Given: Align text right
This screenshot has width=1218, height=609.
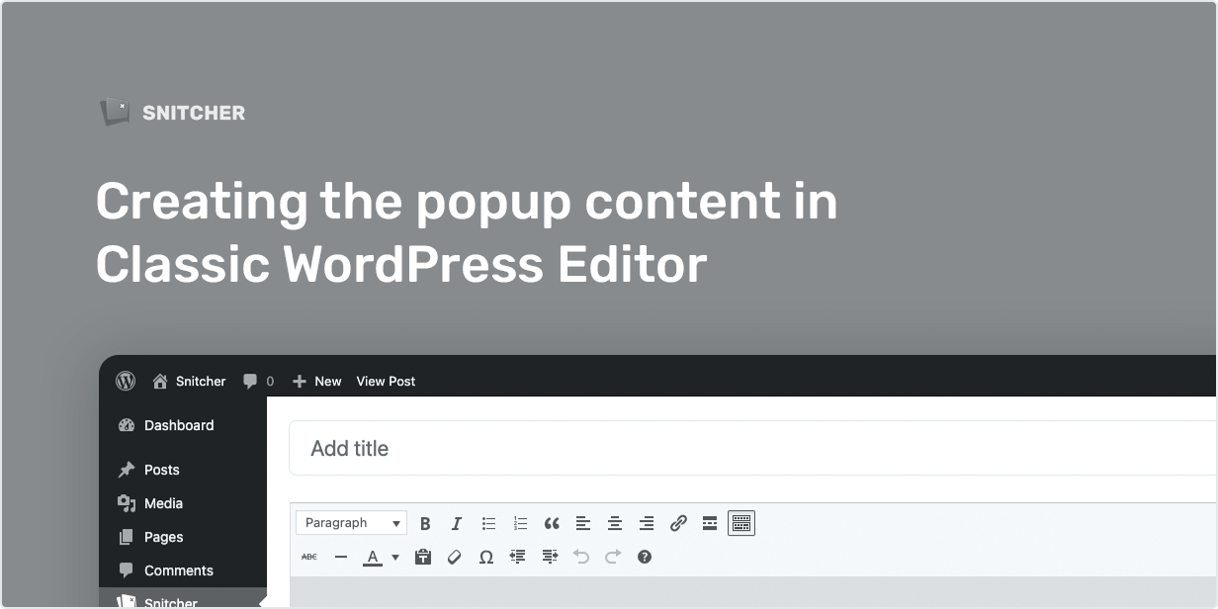Looking at the screenshot, I should (647, 523).
